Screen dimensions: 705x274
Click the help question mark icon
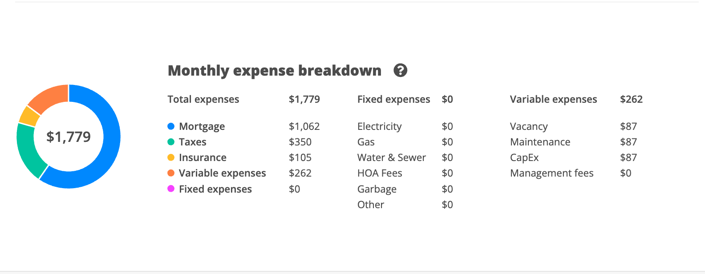[400, 70]
